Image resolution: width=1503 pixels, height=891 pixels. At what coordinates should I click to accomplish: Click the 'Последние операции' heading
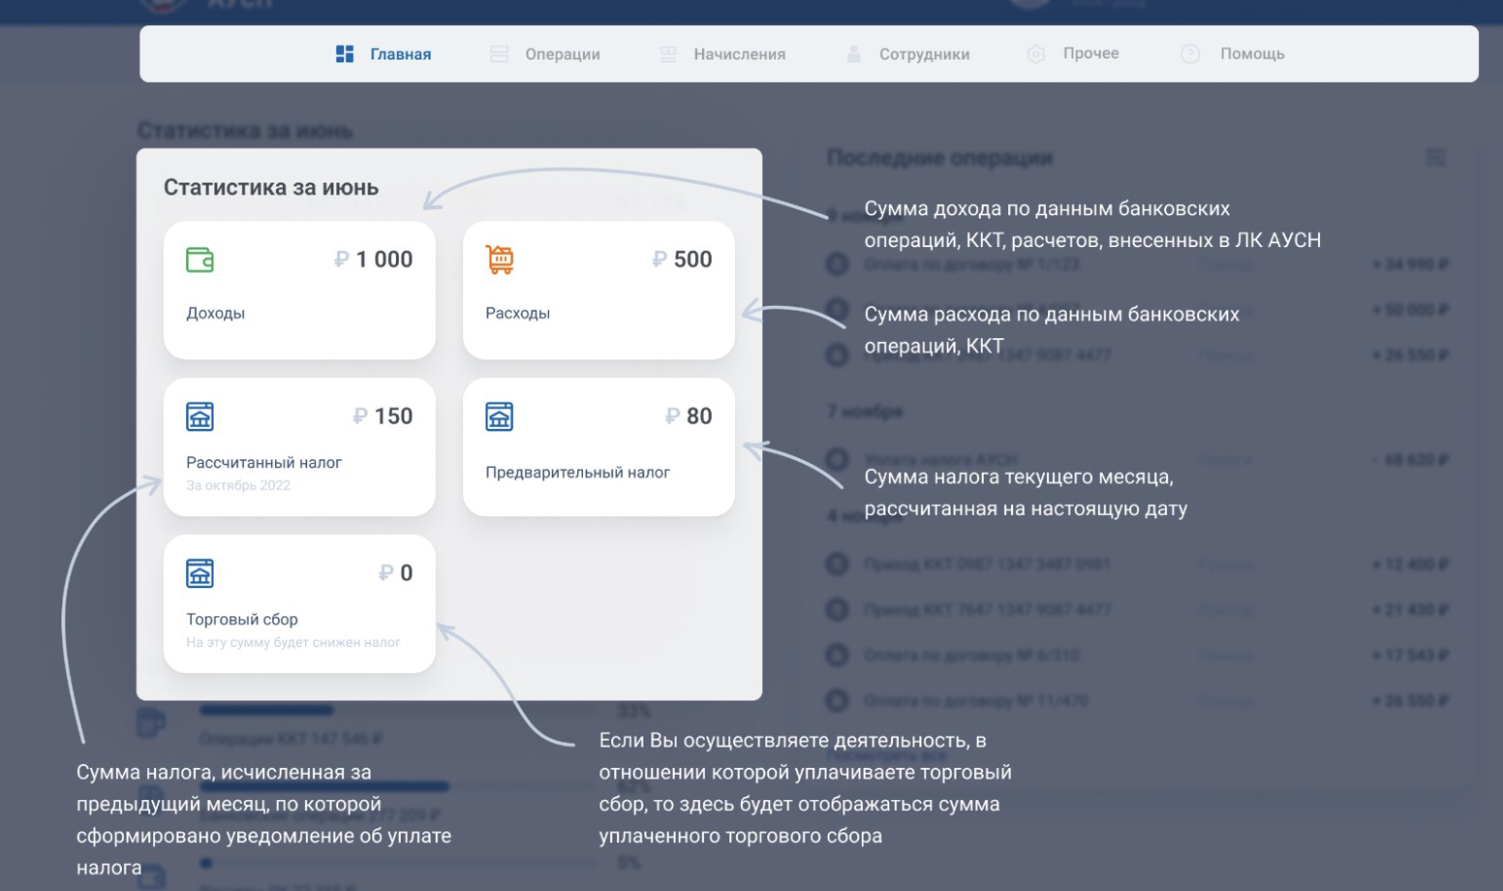coord(939,158)
